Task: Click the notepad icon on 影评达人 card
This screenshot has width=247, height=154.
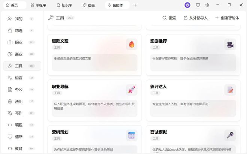Action: point(230,90)
